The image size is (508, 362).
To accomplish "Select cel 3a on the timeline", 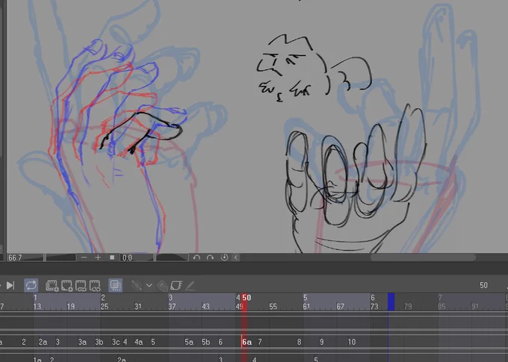I will [82, 342].
